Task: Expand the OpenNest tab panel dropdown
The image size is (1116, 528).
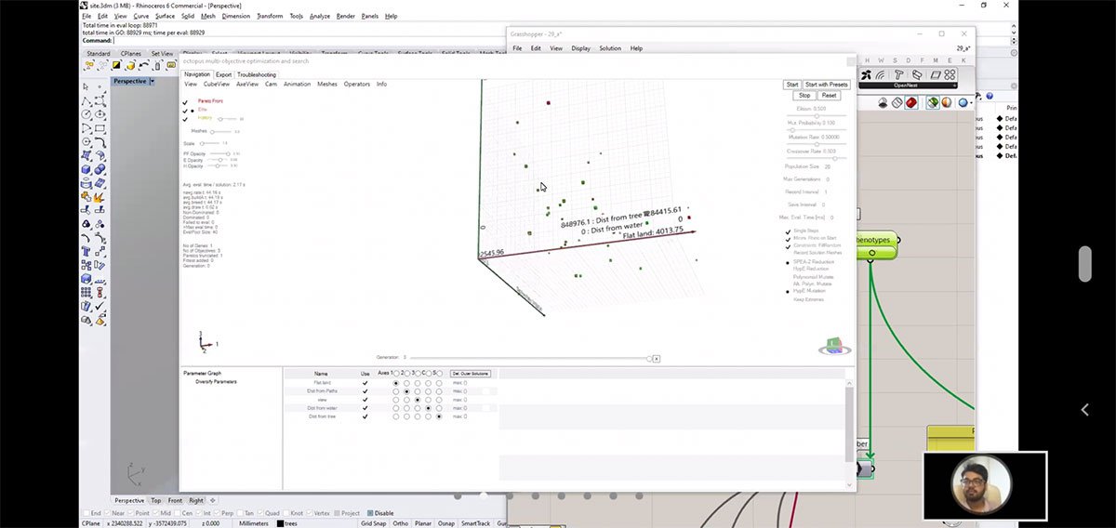Action: point(954,86)
